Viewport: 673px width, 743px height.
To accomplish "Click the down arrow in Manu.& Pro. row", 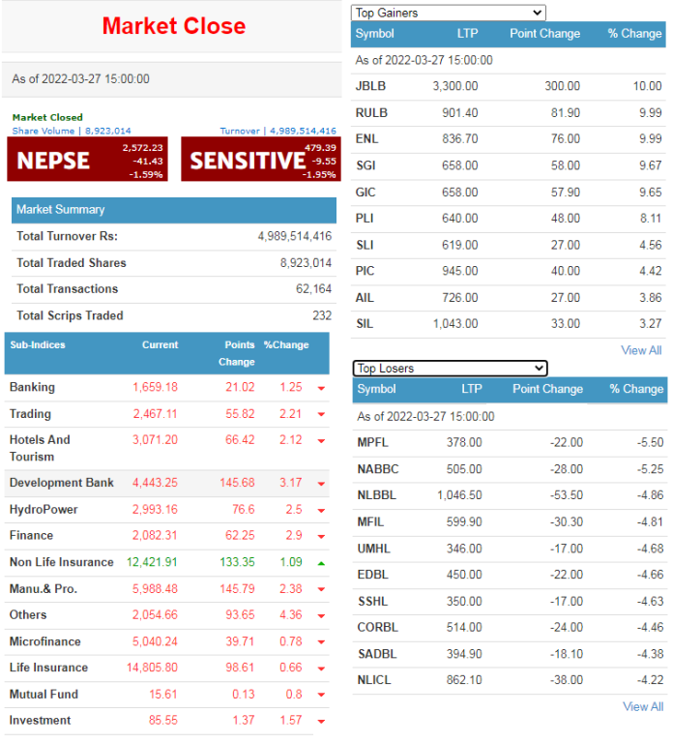I will point(321,589).
